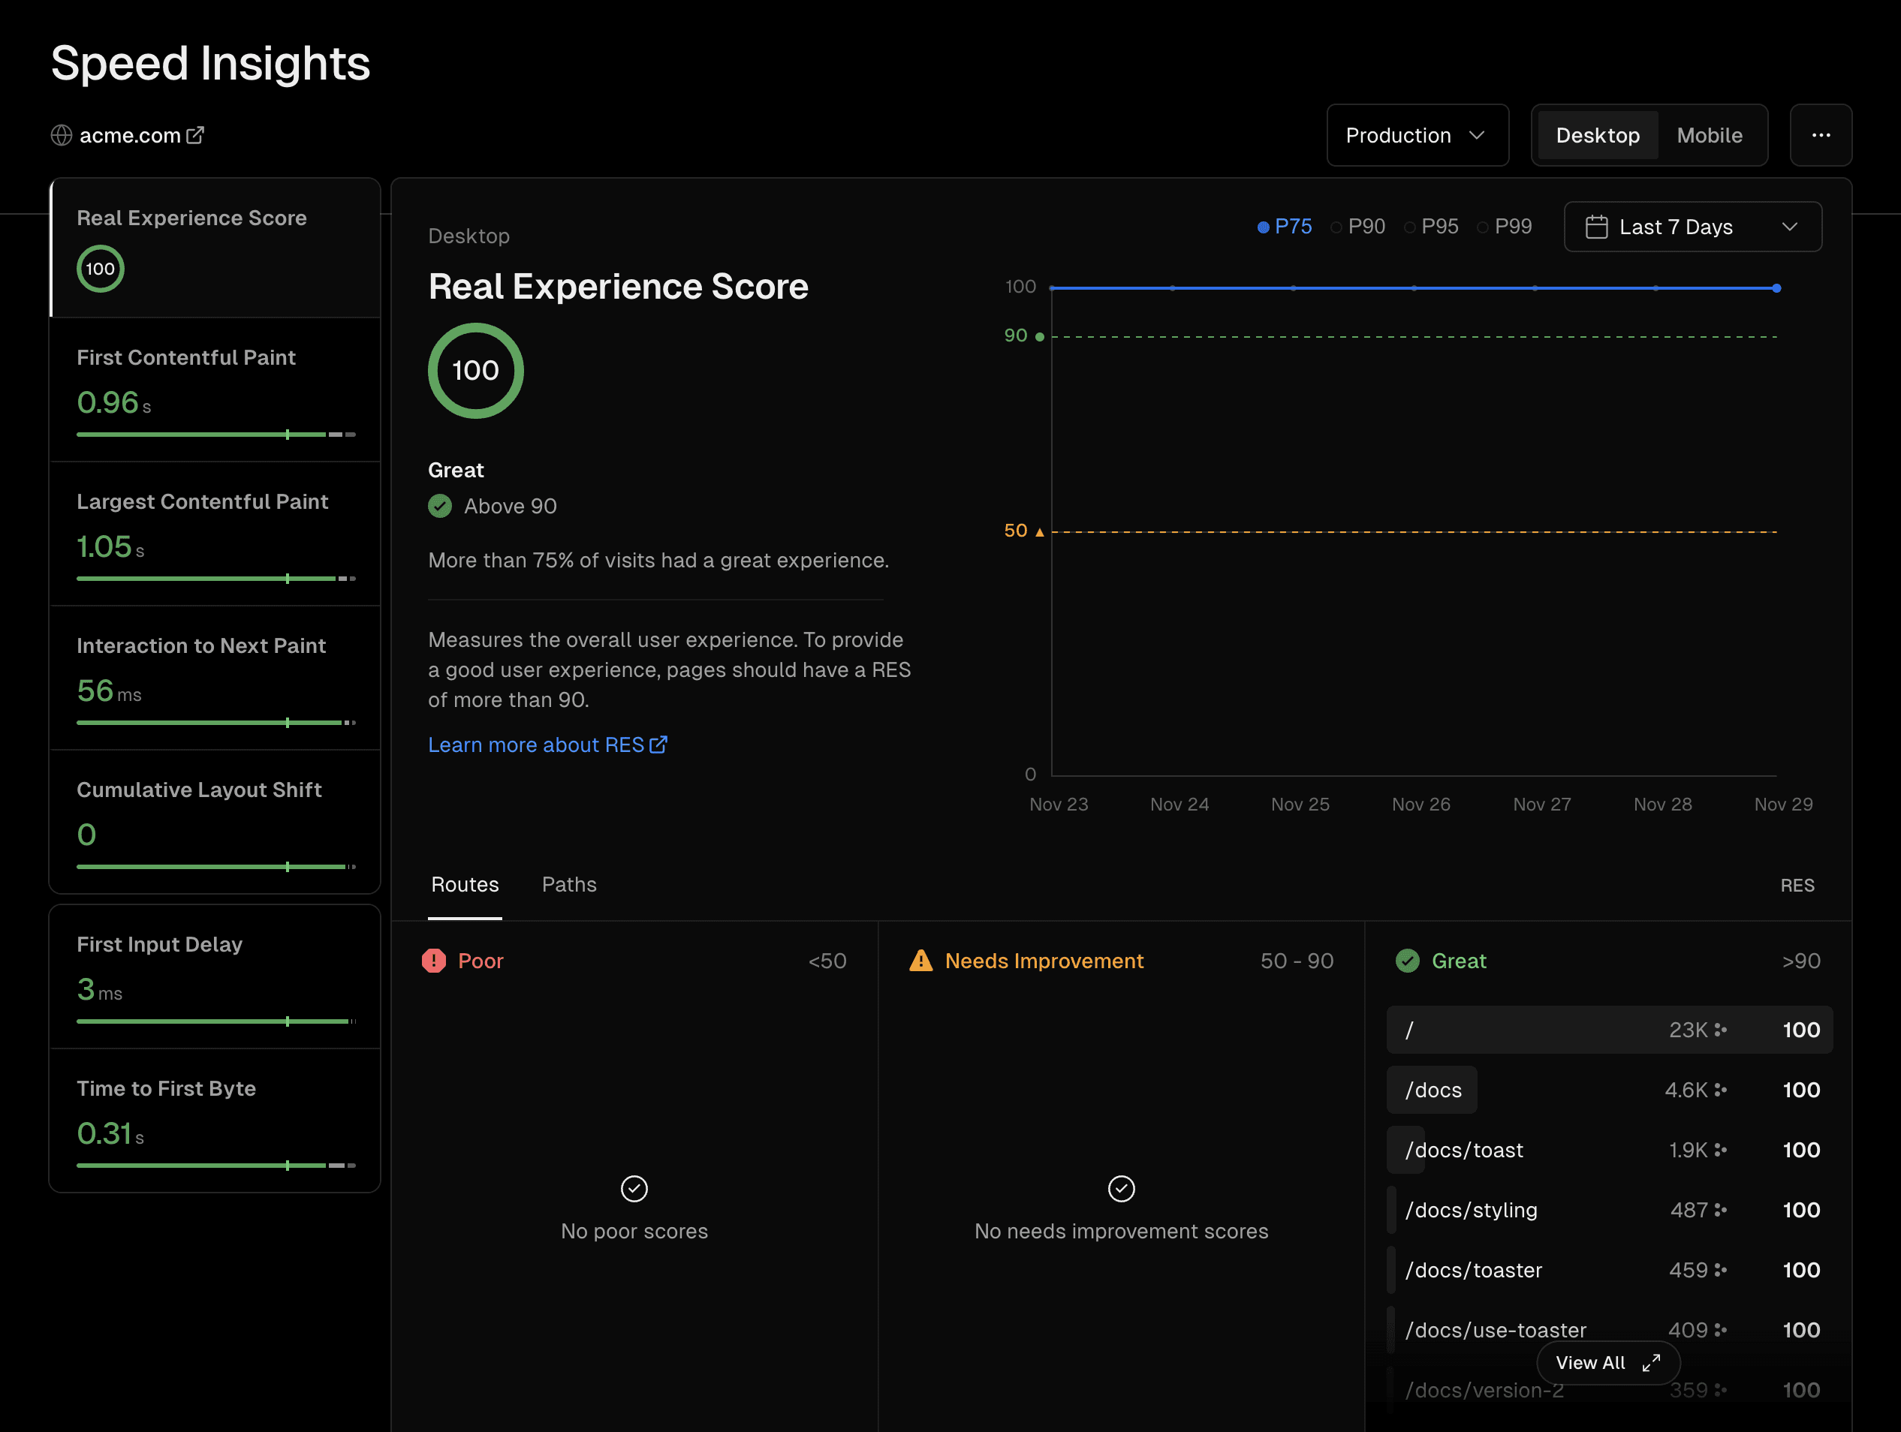Open the calendar date range icon
The width and height of the screenshot is (1901, 1432).
1597,226
